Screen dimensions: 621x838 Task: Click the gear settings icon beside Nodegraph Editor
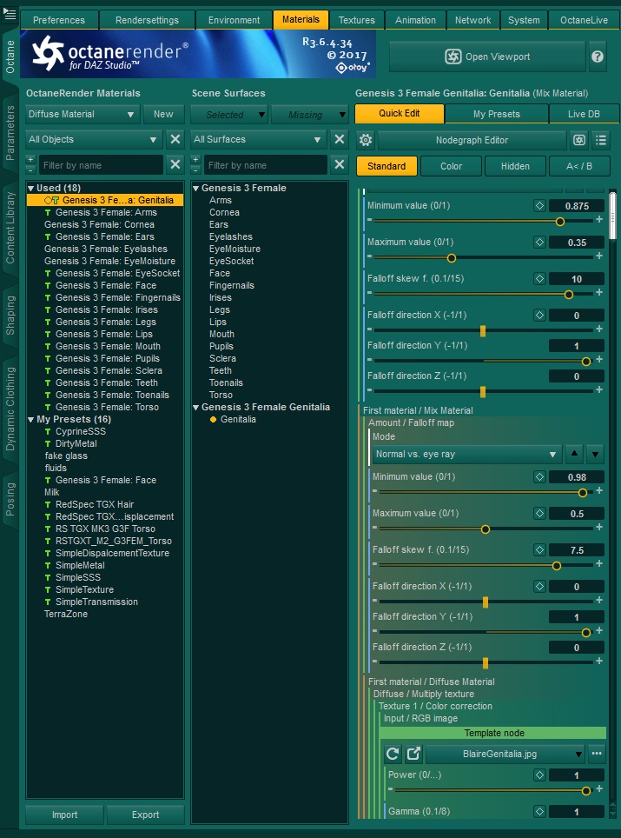[366, 140]
